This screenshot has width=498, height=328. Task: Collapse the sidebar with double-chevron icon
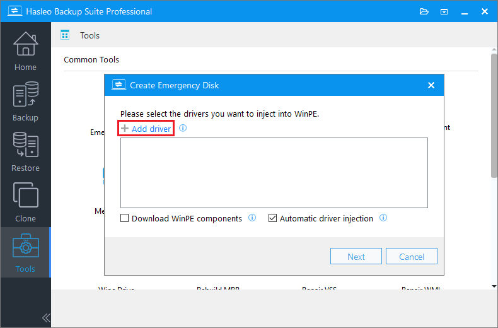click(46, 317)
